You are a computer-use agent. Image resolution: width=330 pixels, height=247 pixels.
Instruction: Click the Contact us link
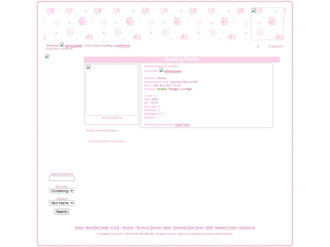tap(247, 227)
